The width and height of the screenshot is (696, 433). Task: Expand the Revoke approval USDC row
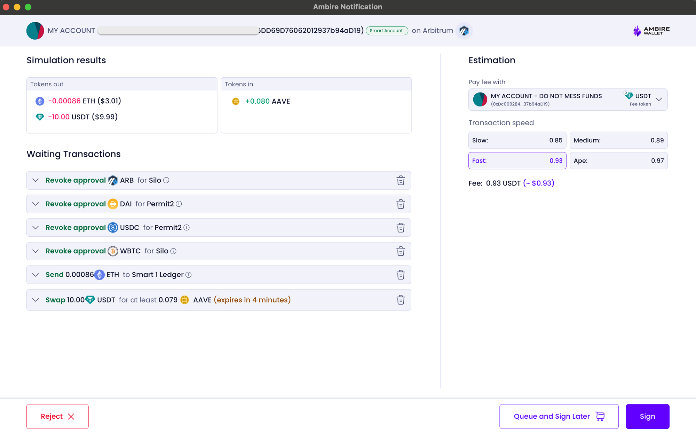tap(35, 228)
